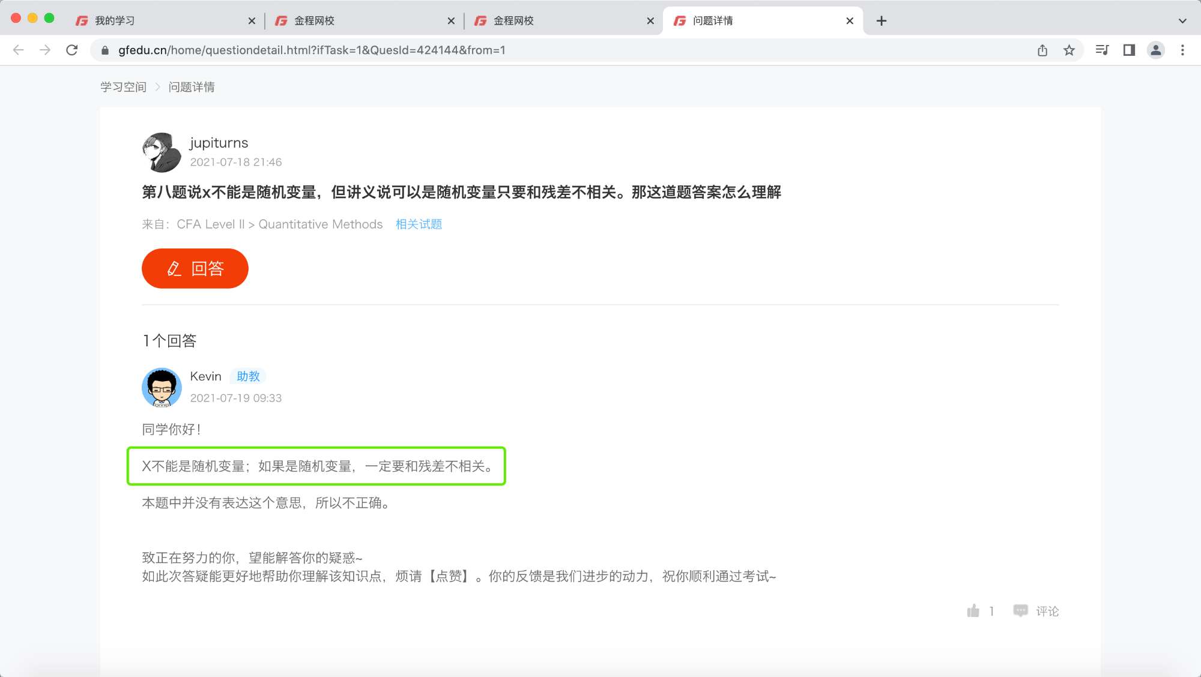This screenshot has height=677, width=1201.
Task: Click the thumbs-up like icon
Action: 973,611
